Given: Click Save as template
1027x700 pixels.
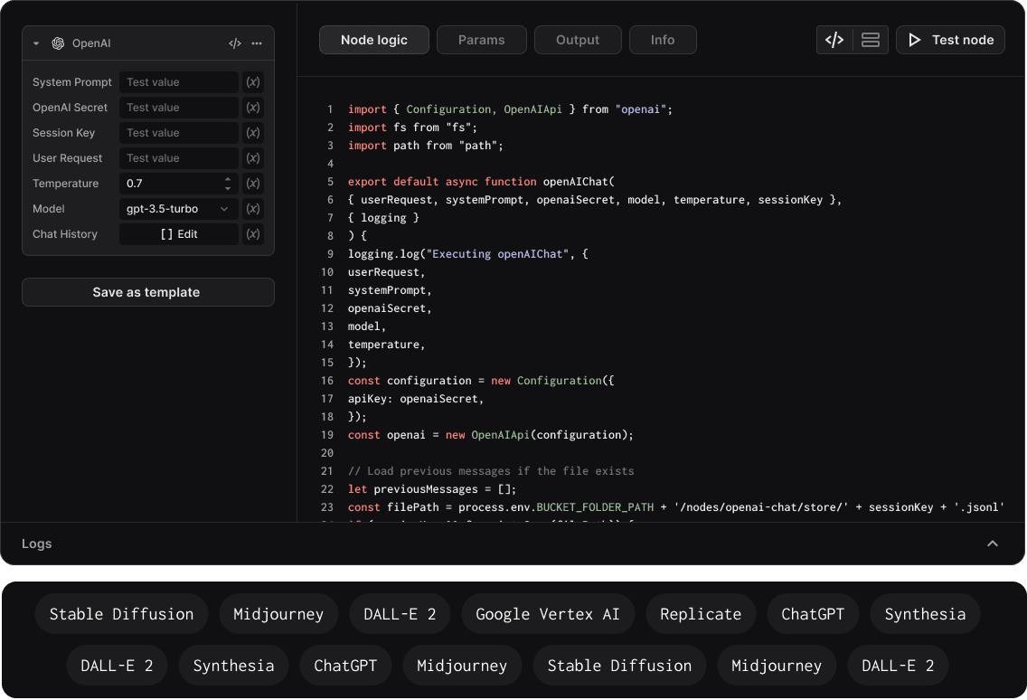Looking at the screenshot, I should pyautogui.click(x=147, y=292).
